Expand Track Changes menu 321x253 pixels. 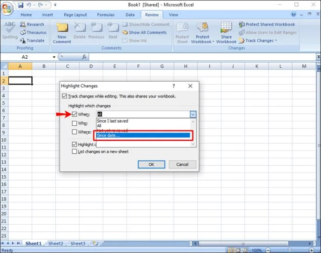click(x=258, y=40)
